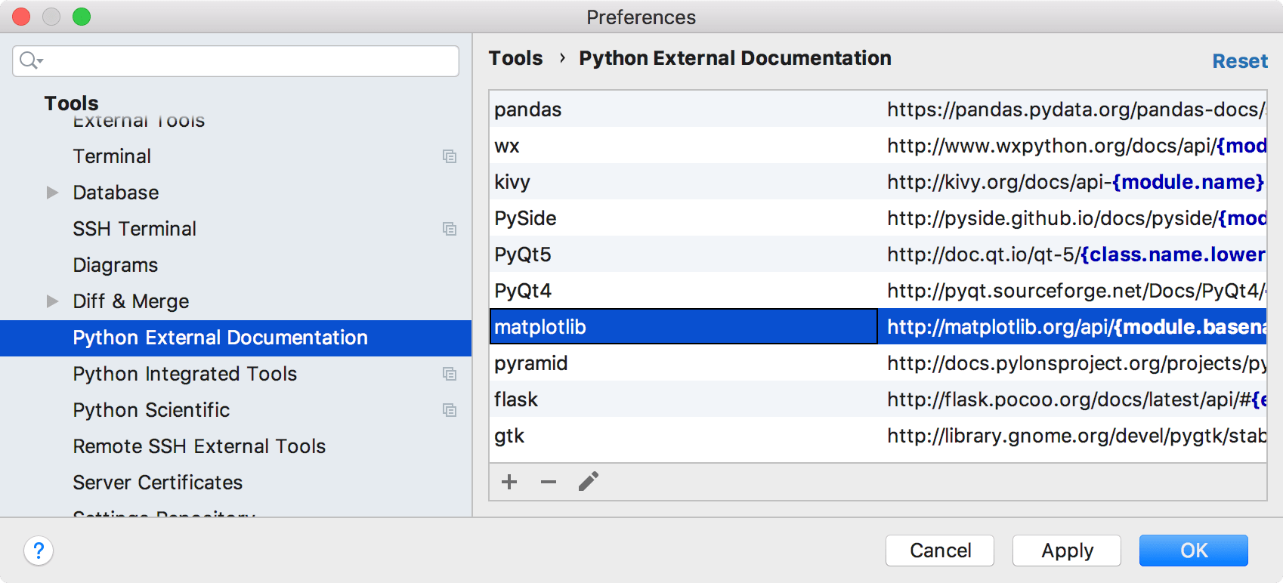Click the flask.pocoo.org URL cell

(x=1072, y=399)
